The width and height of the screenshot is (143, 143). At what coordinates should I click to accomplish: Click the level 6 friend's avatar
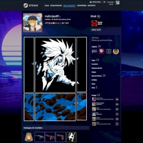94,124
